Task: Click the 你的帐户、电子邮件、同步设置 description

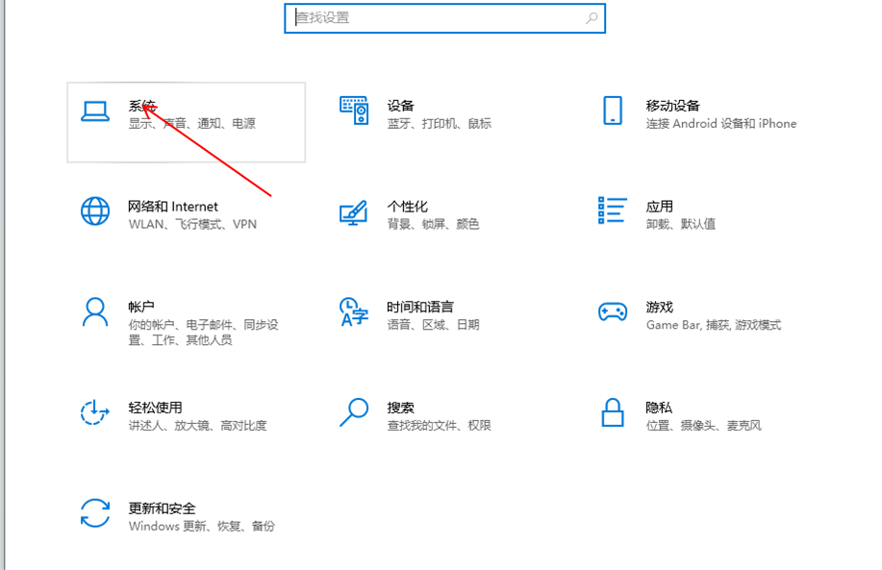Action: click(x=203, y=333)
